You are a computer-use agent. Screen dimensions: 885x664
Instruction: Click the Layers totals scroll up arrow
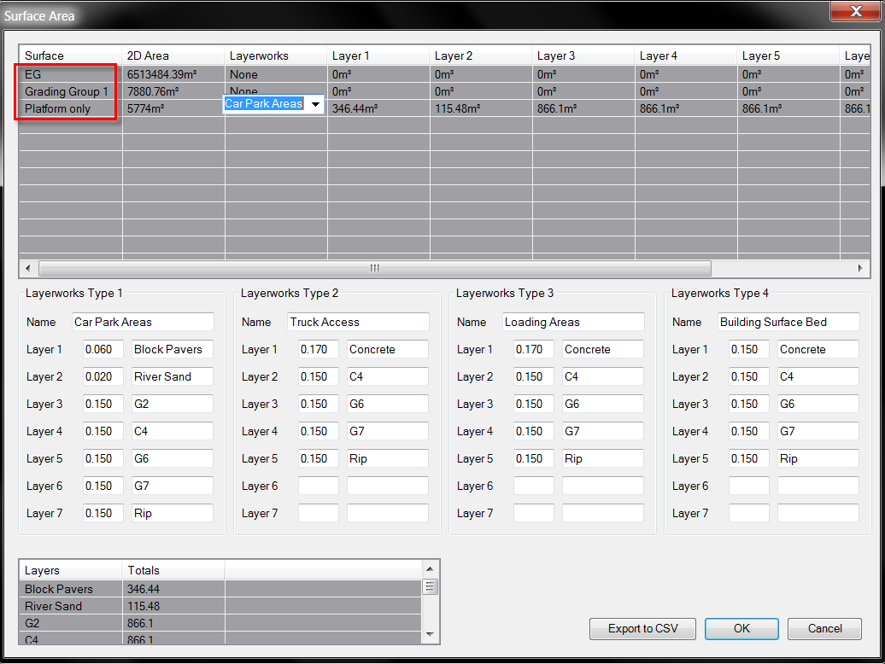[x=430, y=568]
